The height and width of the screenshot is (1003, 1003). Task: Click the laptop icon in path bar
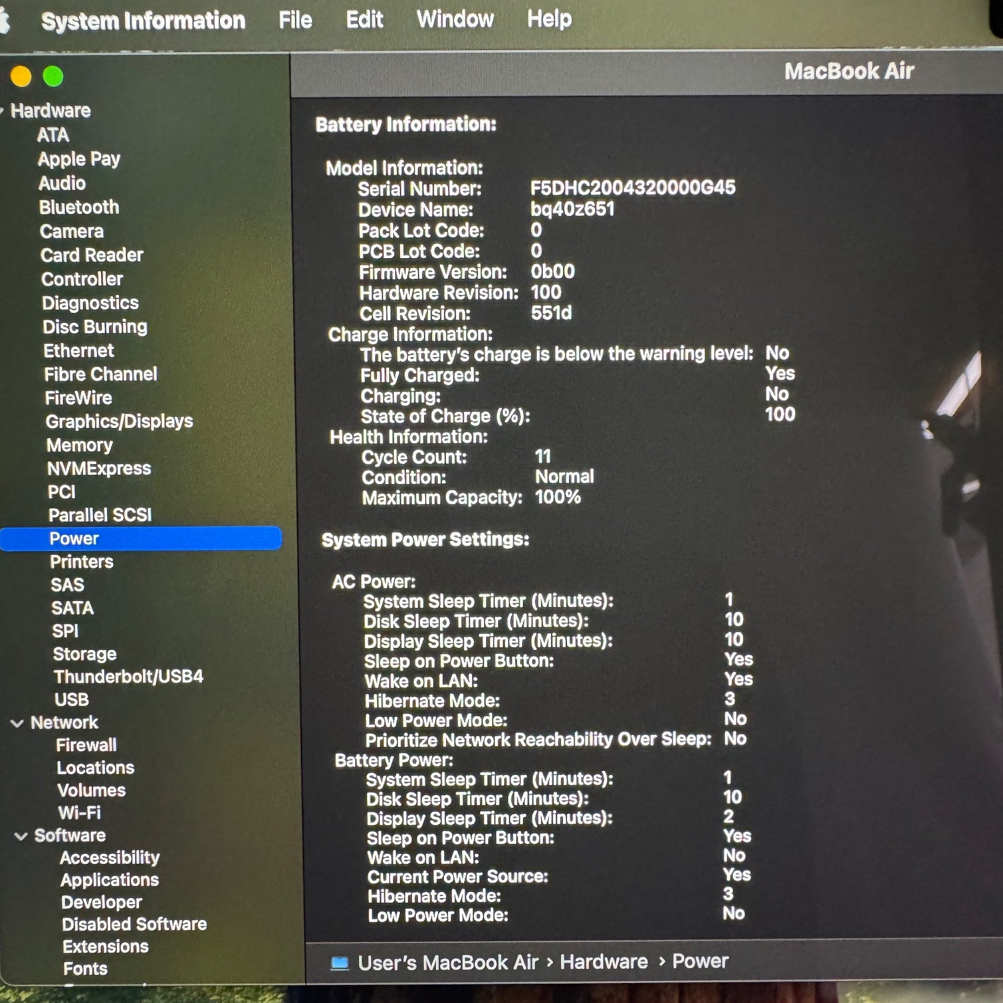(x=340, y=963)
